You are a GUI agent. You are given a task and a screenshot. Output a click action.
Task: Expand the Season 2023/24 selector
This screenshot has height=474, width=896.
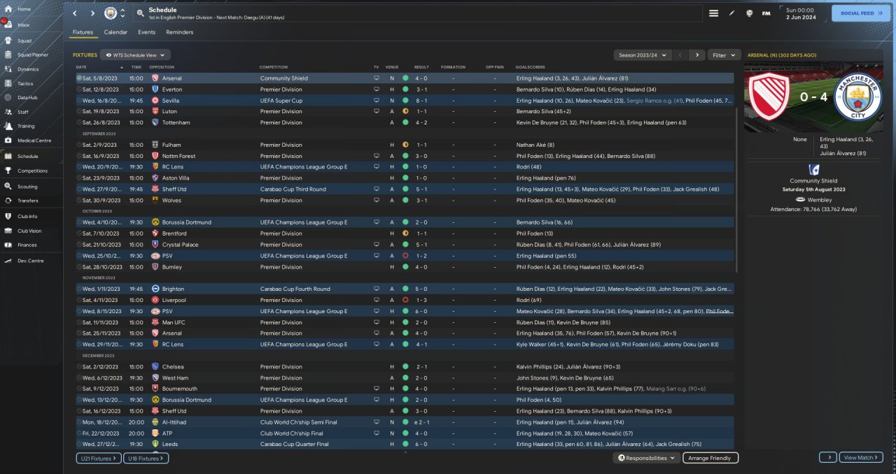coord(642,55)
